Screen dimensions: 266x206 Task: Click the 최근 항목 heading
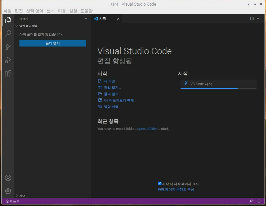[108, 121]
